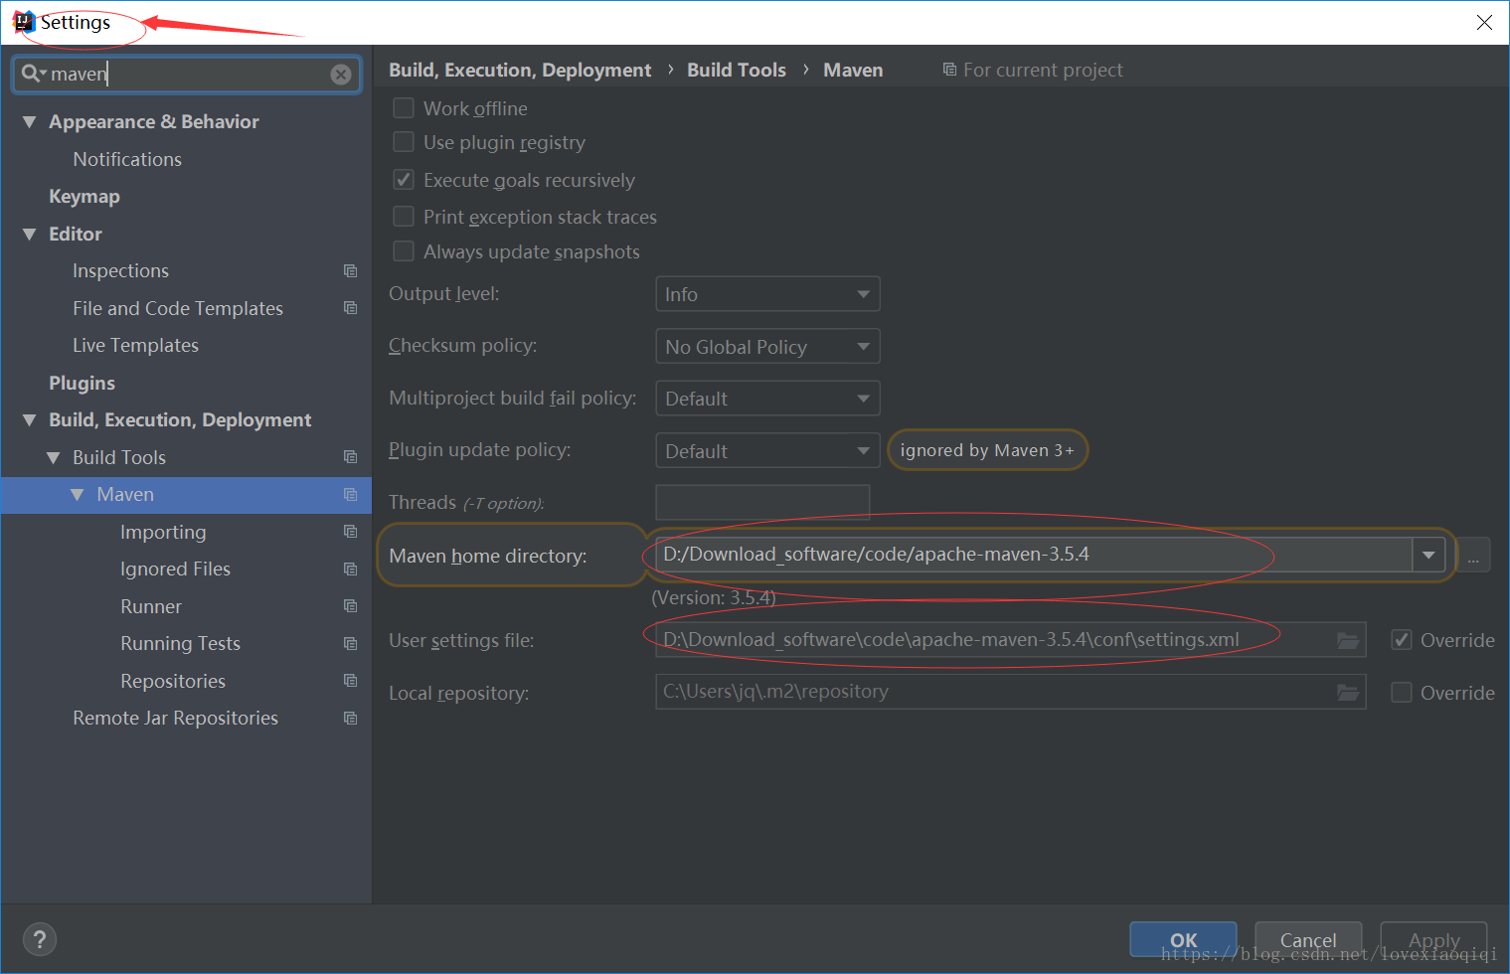This screenshot has width=1510, height=974.
Task: Open the help question mark button
Action: coord(40,939)
